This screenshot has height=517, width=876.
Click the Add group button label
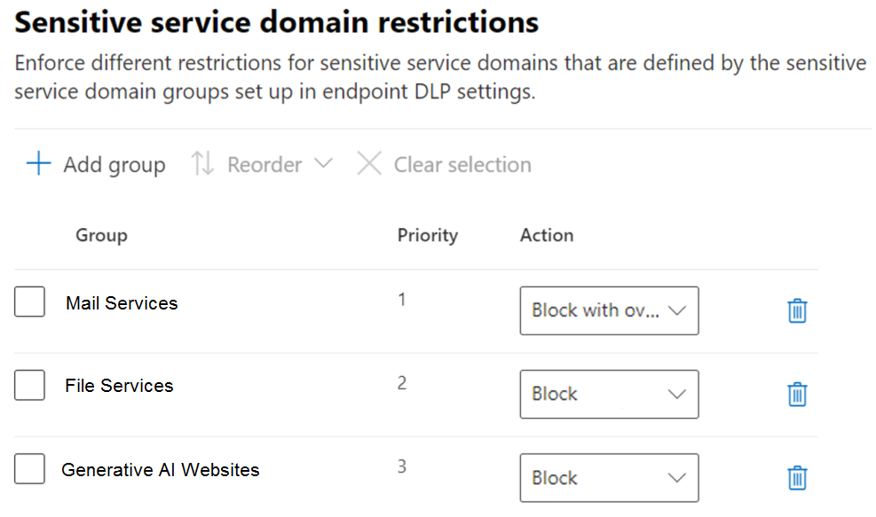click(114, 165)
